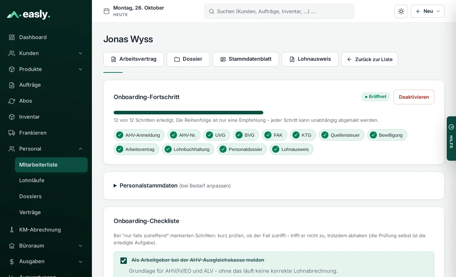Click the Jonas Wyss heading
The width and height of the screenshot is (456, 277).
[x=128, y=39]
